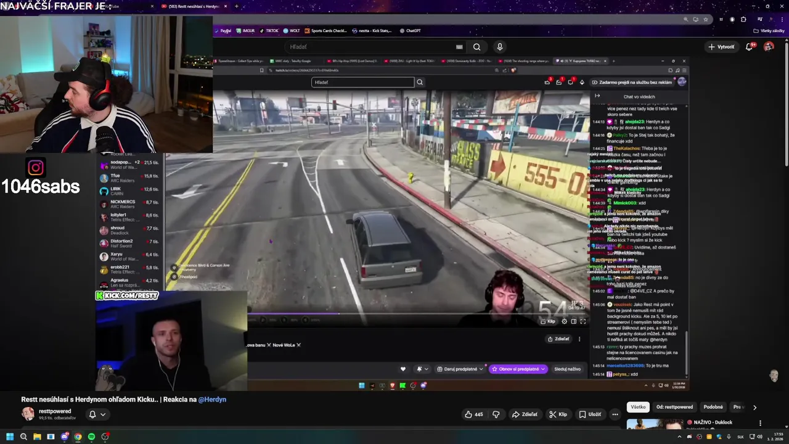The image size is (789, 444).
Task: Open the ChatGPT bookmark
Action: (410, 31)
